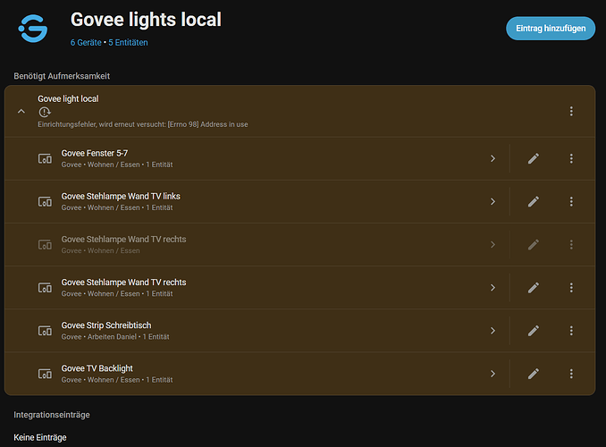Click the Benötigt Aufmerksamkeit heading
The width and height of the screenshot is (606, 447).
tap(62, 76)
